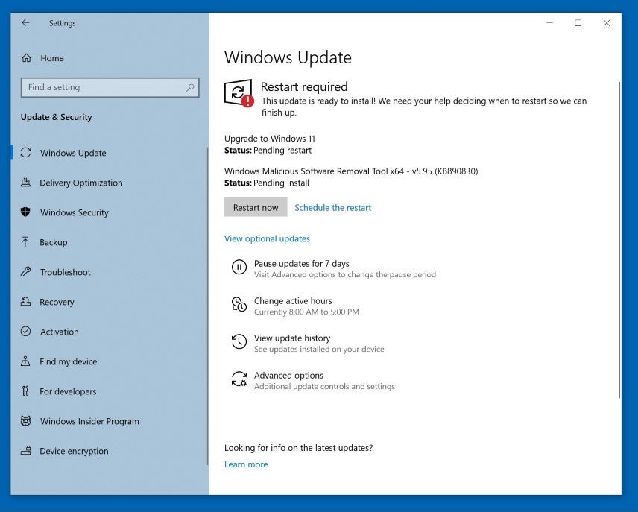Maximize the Settings window
638x512 pixels.
coord(578,23)
